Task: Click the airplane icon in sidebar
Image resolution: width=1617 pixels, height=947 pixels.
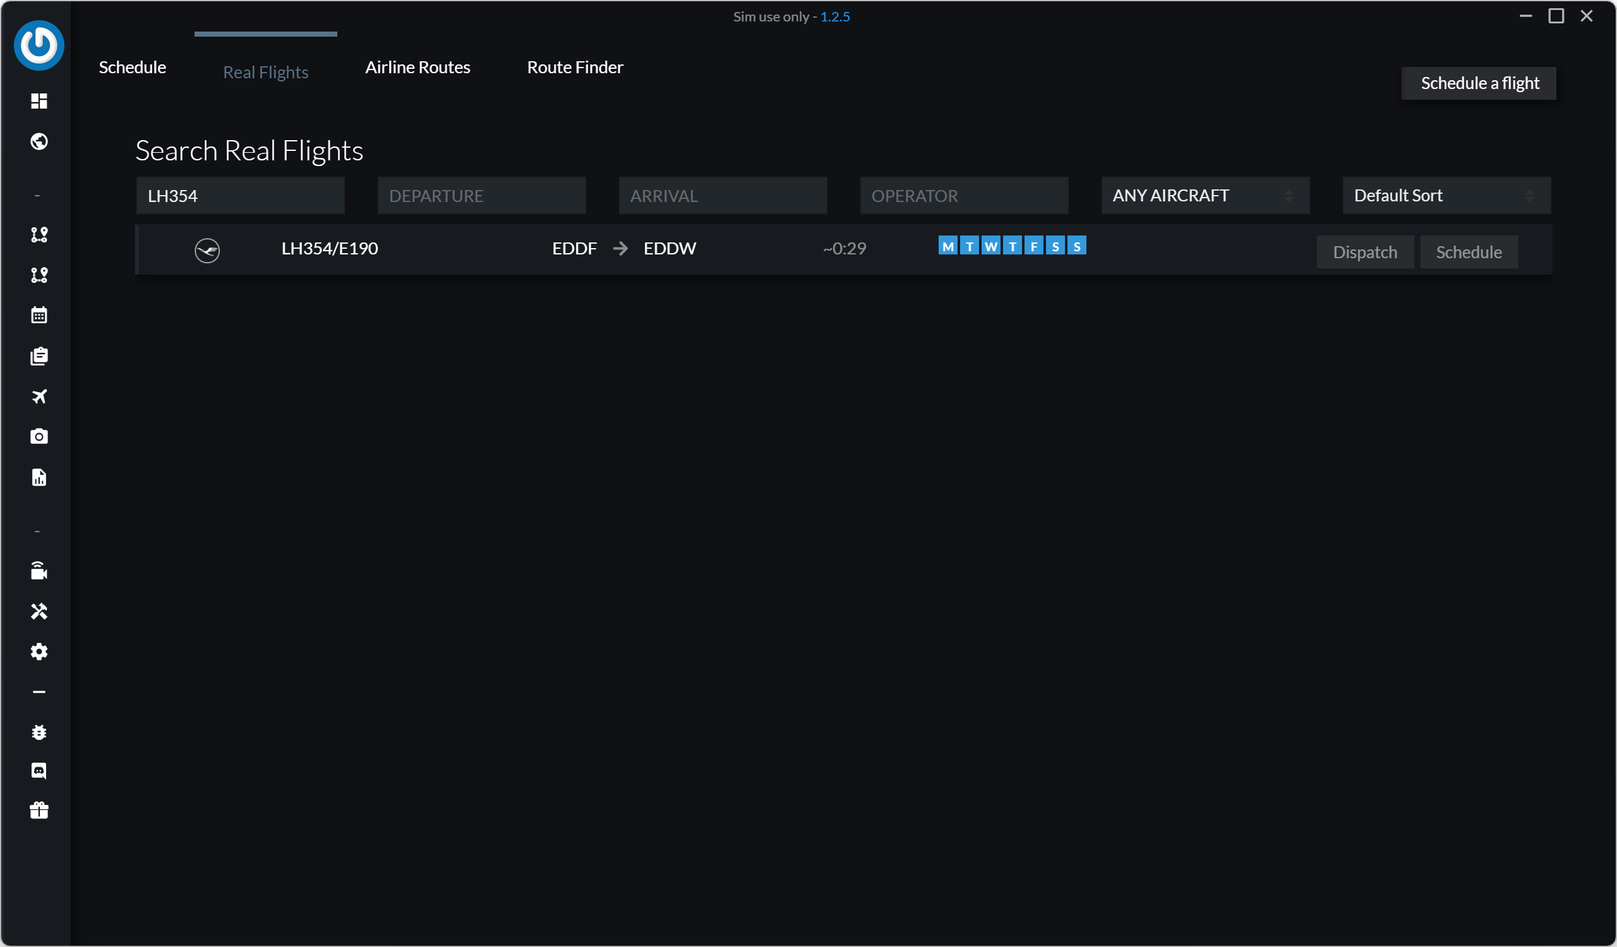Action: 39,396
